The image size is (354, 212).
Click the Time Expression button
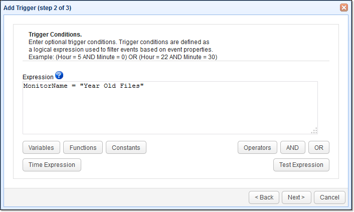(52, 165)
